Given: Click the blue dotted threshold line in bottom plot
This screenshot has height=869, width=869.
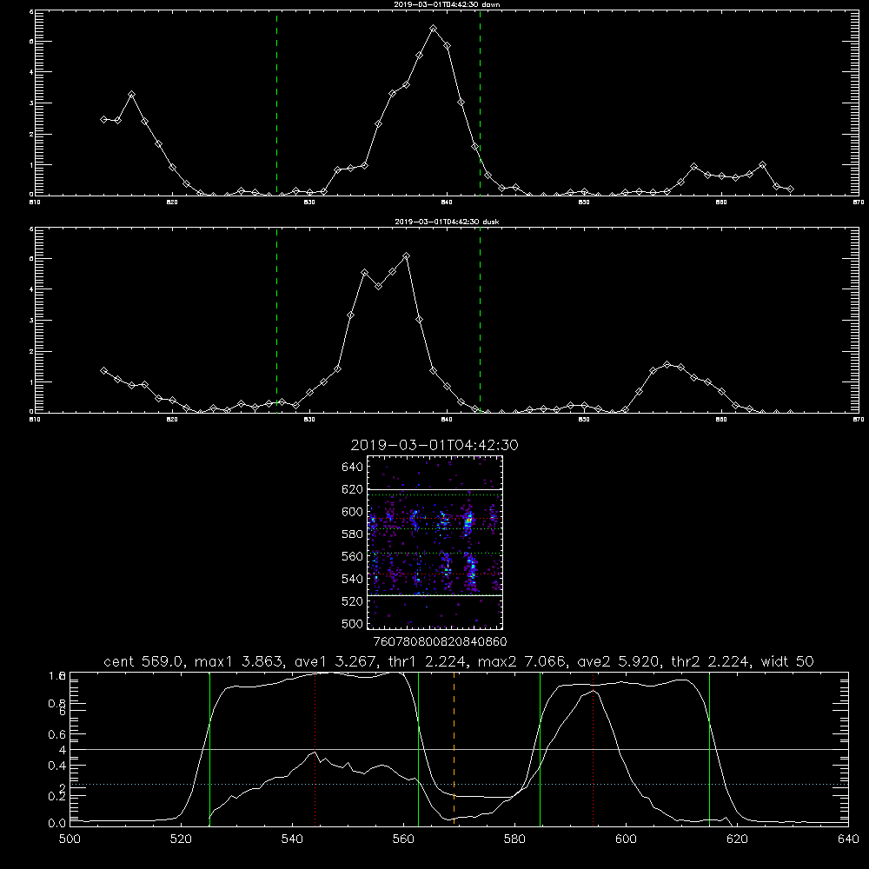Looking at the screenshot, I should pos(459,784).
